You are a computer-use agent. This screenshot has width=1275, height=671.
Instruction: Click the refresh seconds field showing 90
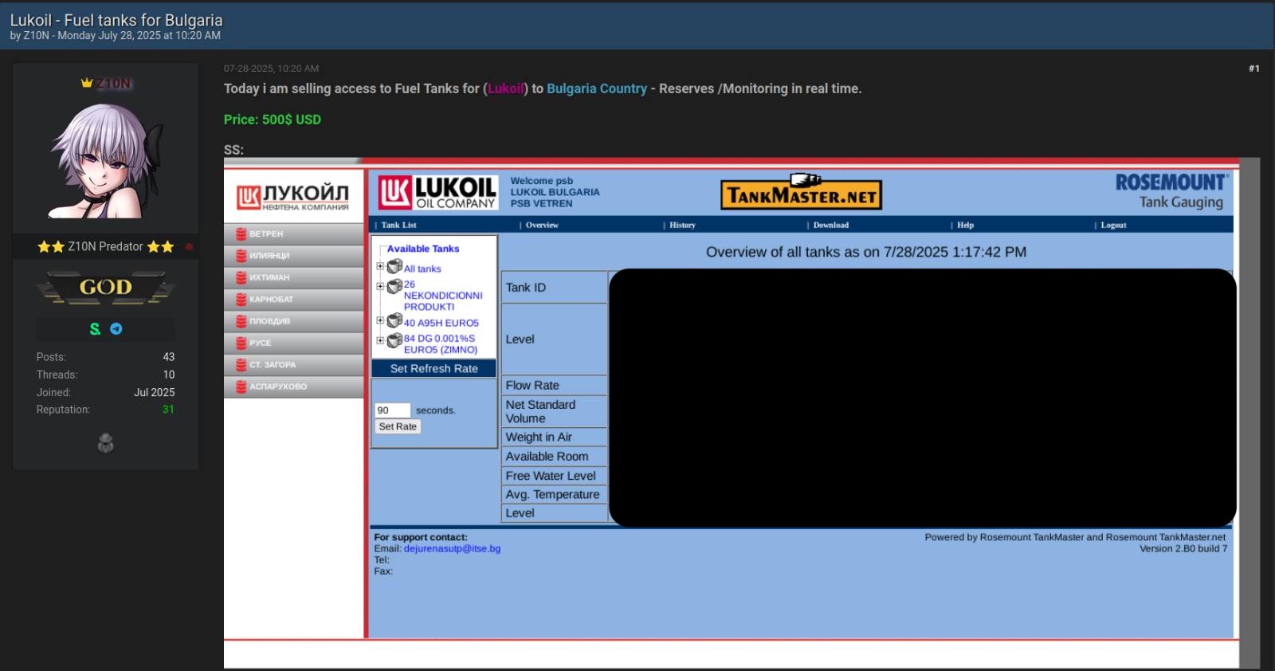pos(392,410)
